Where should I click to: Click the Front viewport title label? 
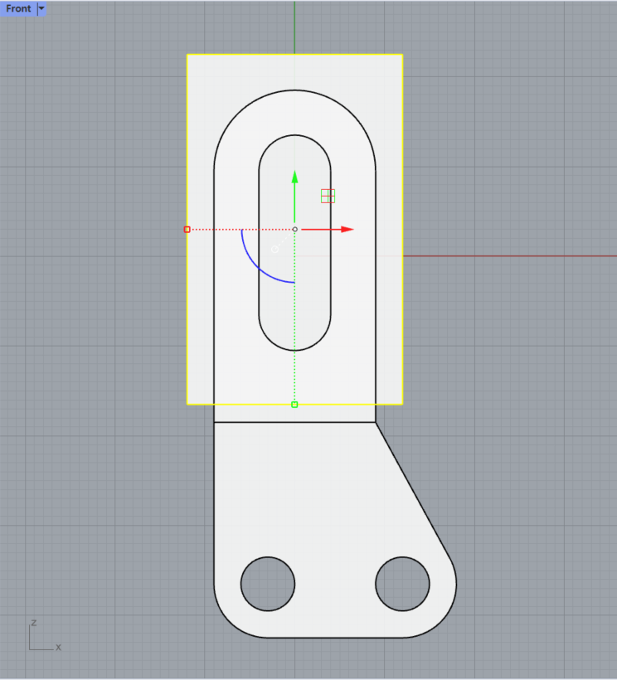pyautogui.click(x=18, y=8)
